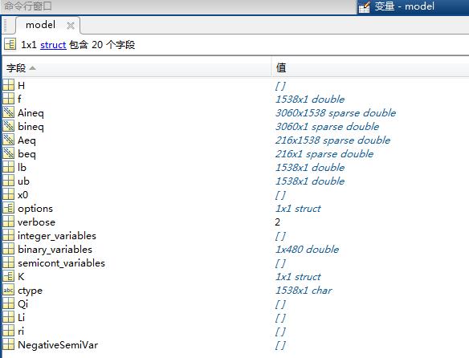Click the verbose value 2
Screen dimensions: 469x358
click(278, 222)
